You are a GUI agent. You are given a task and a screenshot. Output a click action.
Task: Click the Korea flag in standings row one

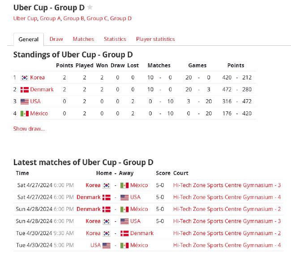coord(25,78)
